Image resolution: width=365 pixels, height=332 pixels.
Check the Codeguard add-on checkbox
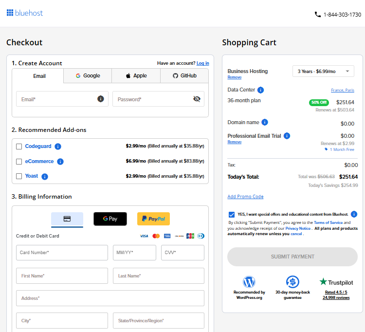[19, 147]
